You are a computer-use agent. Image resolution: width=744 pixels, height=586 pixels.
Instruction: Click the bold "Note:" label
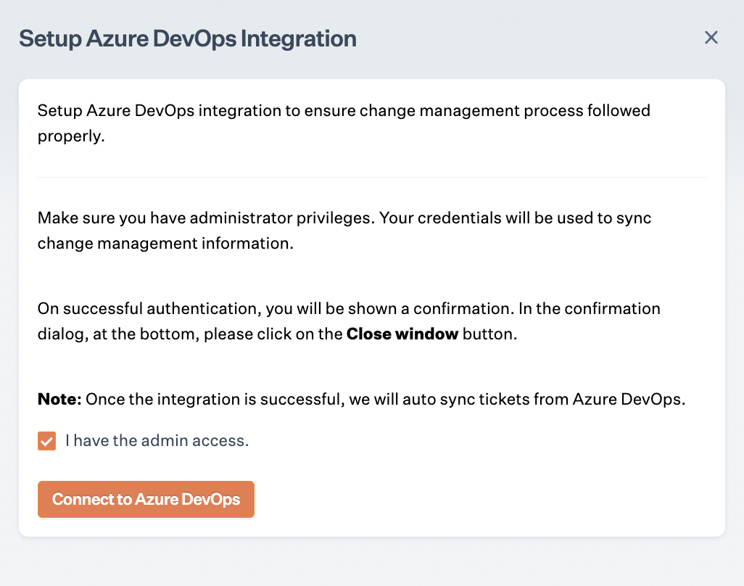pos(59,400)
